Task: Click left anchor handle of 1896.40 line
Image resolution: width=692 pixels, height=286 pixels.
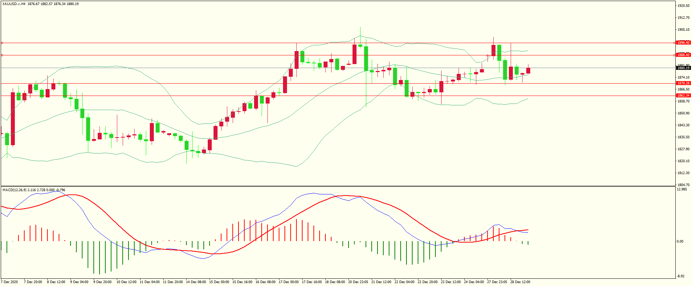Action: pyautogui.click(x=2, y=43)
